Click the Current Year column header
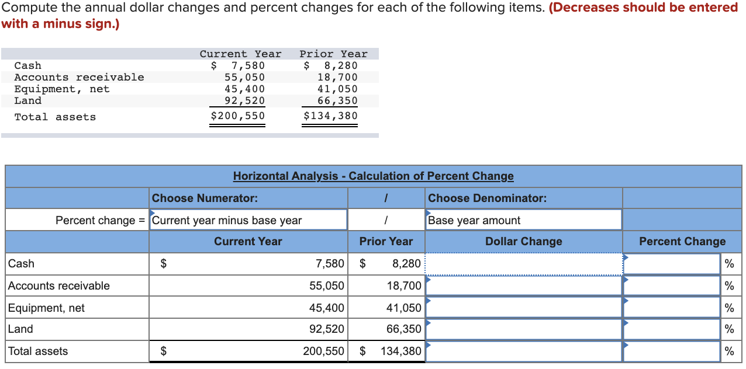746x369 pixels. (248, 241)
